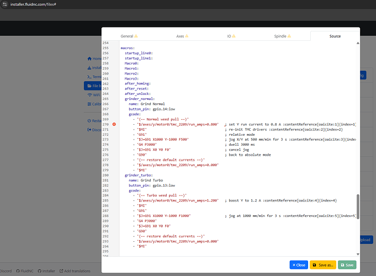This screenshot has height=276, width=376.
Task: Click the WiFi icon in the sidebar
Action: [89, 95]
